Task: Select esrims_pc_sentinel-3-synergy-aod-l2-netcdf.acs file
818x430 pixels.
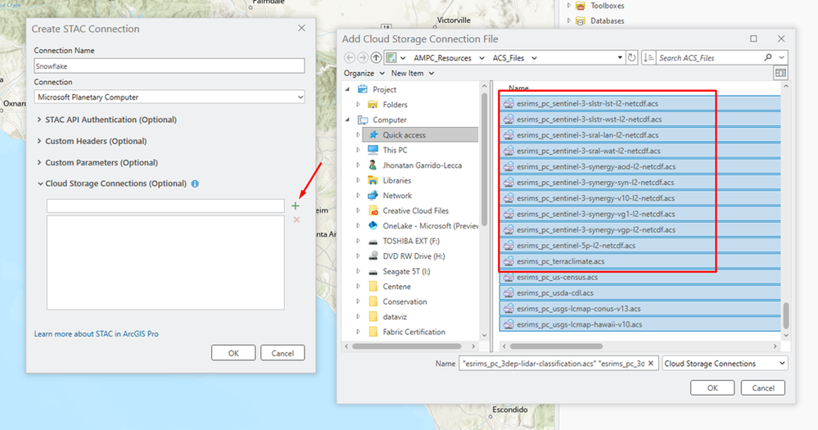Action: [x=640, y=166]
